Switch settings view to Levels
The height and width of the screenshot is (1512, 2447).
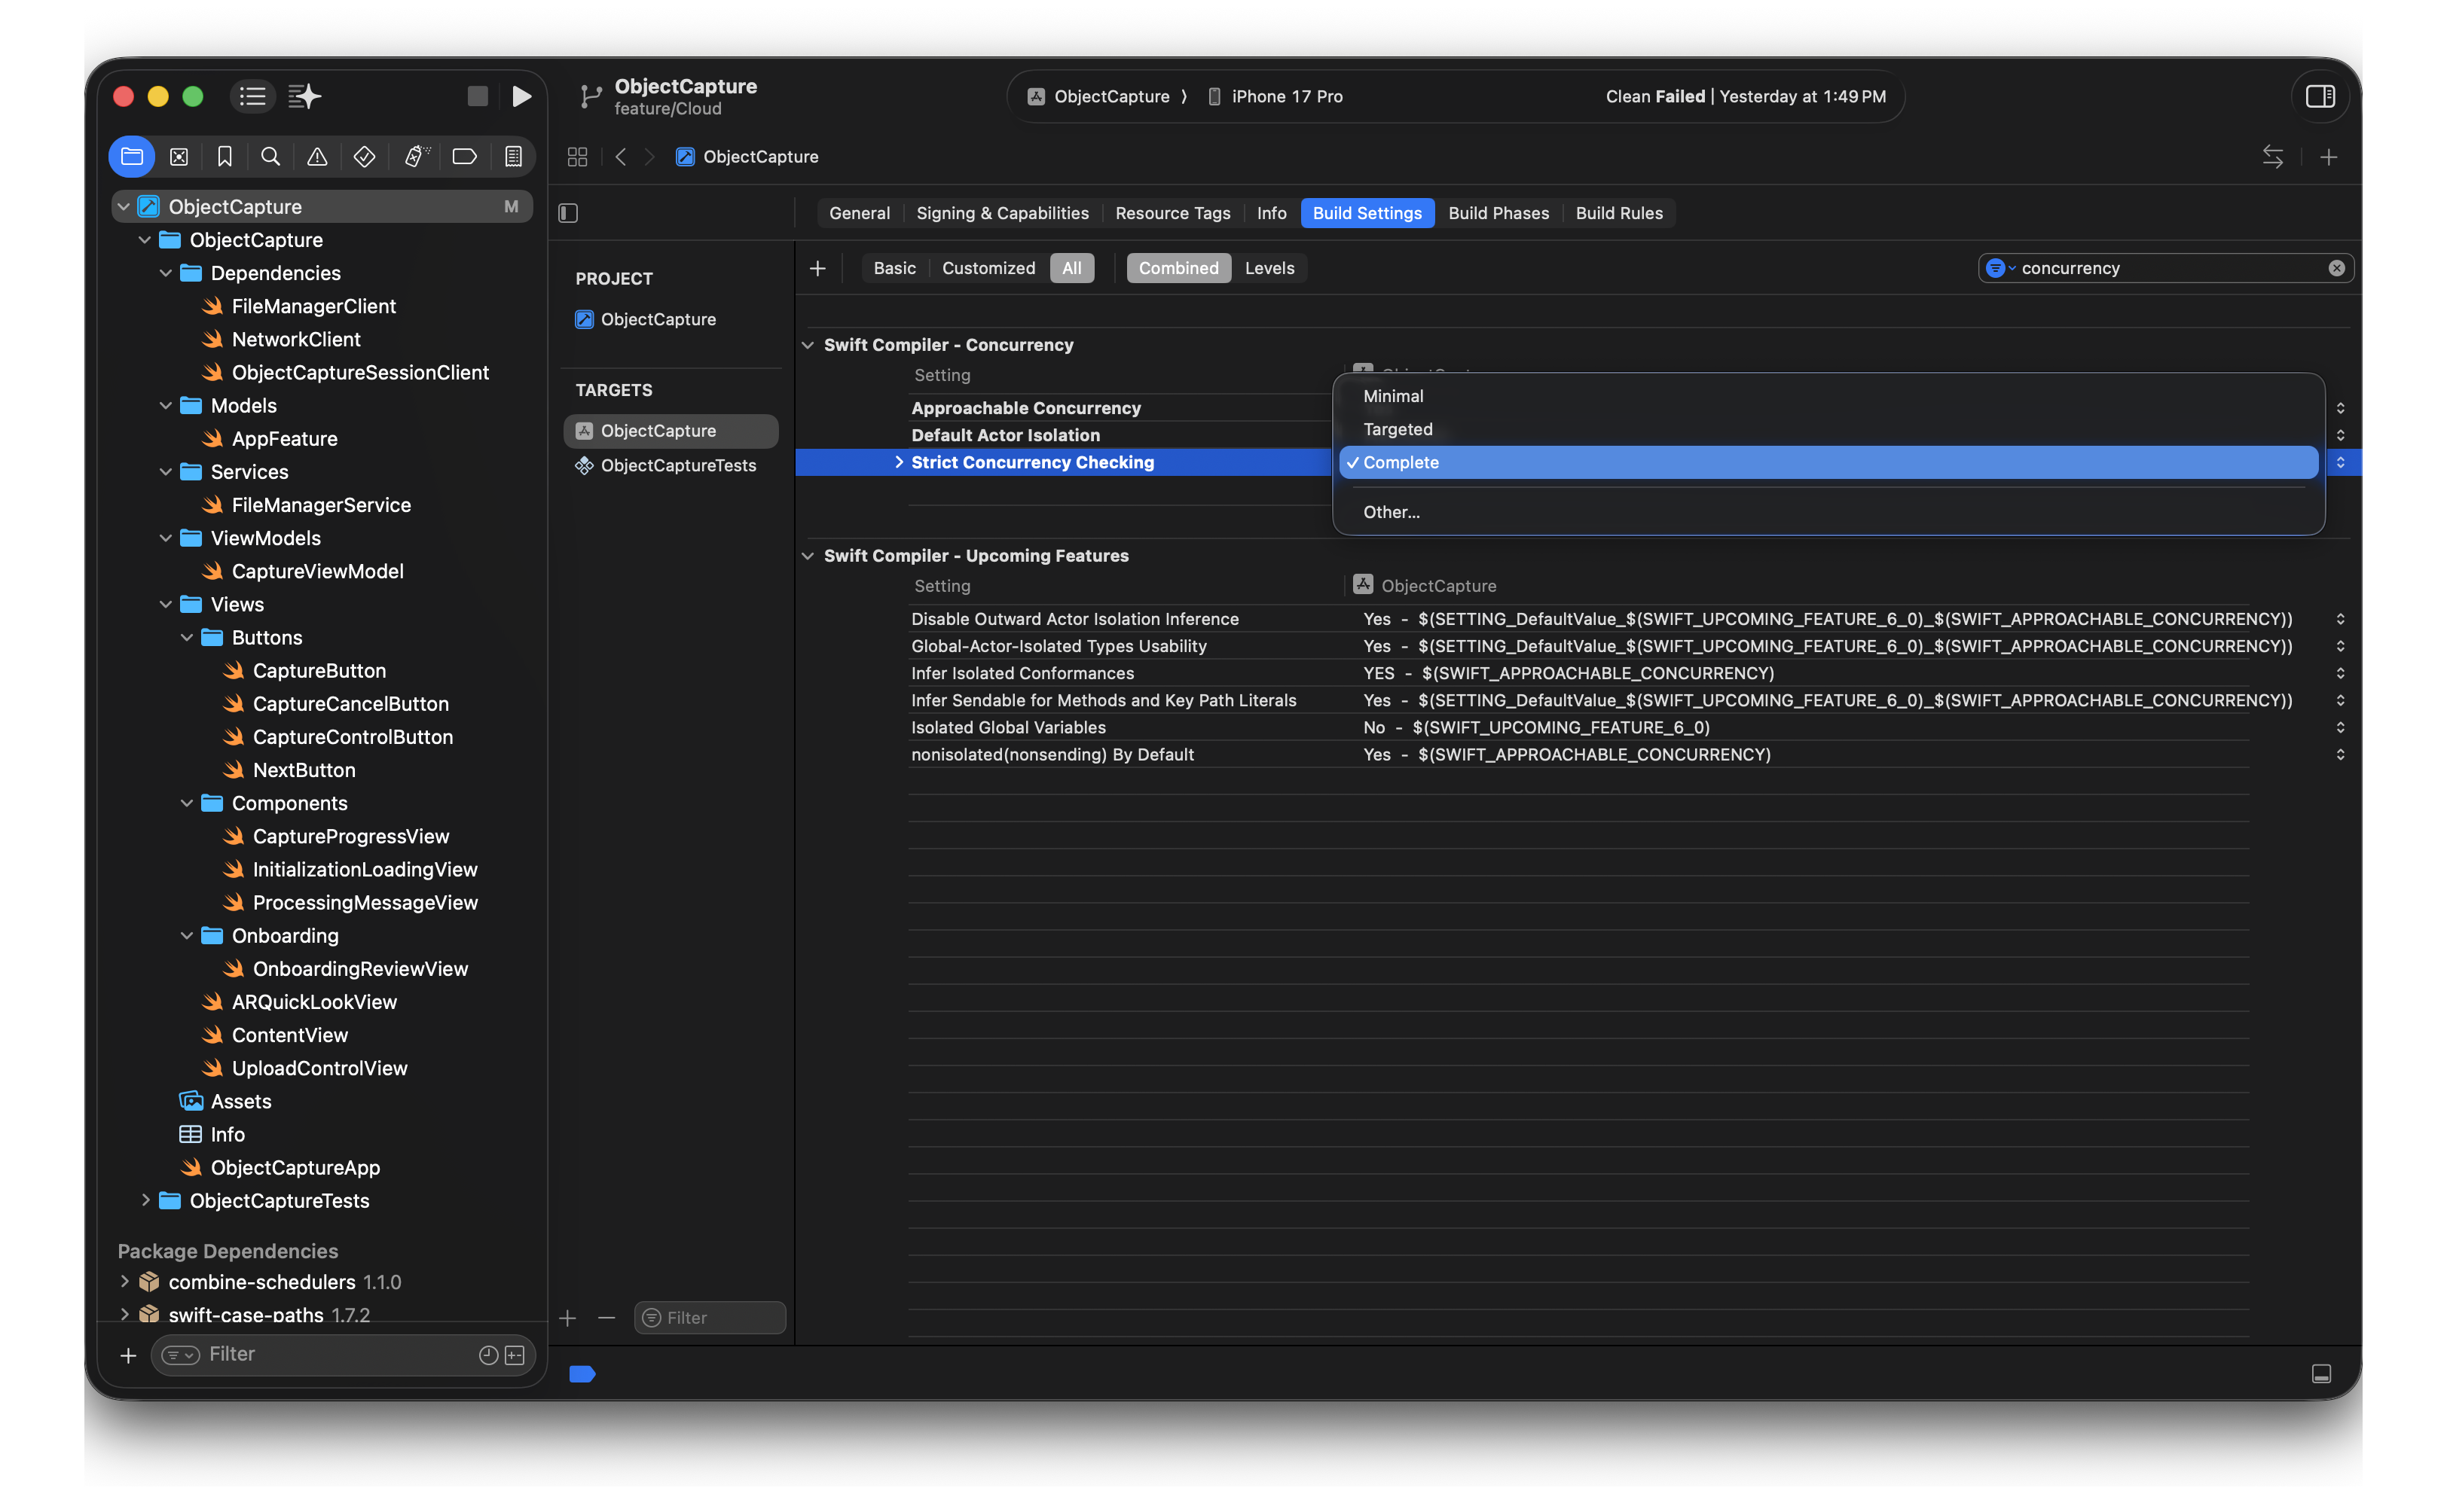(1269, 268)
